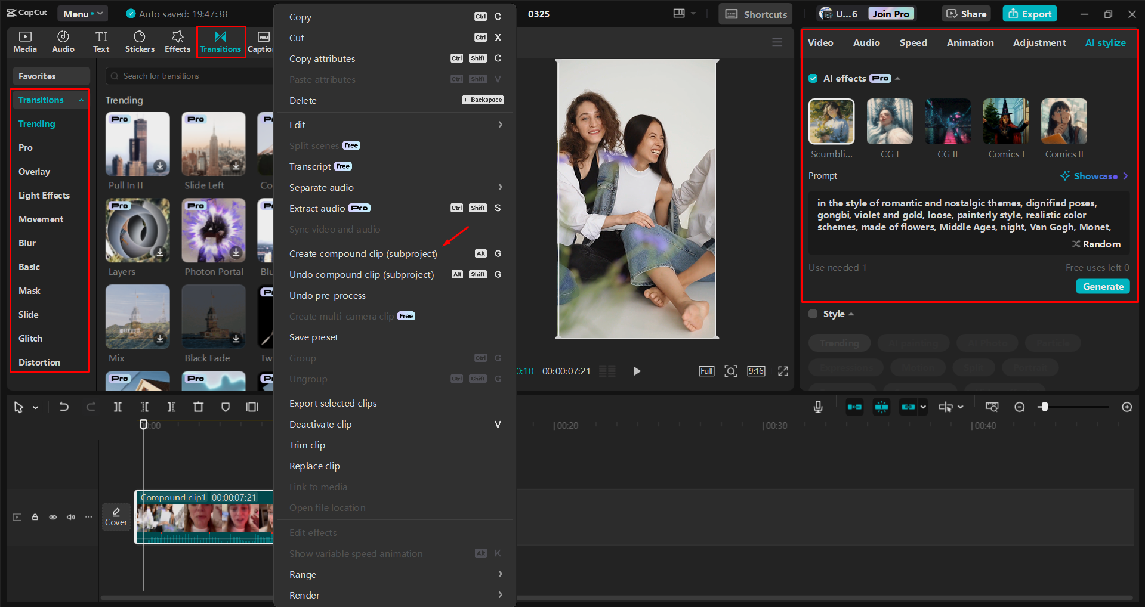Image resolution: width=1145 pixels, height=607 pixels.
Task: Toggle the AI effects checkbox
Action: [x=813, y=78]
